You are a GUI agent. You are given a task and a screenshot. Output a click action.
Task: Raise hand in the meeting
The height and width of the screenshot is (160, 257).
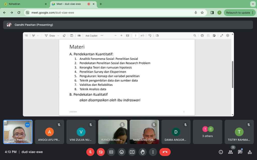pos(143,152)
